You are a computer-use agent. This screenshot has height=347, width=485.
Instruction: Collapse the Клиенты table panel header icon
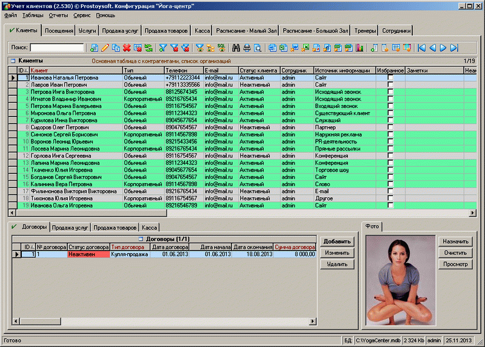click(x=13, y=61)
